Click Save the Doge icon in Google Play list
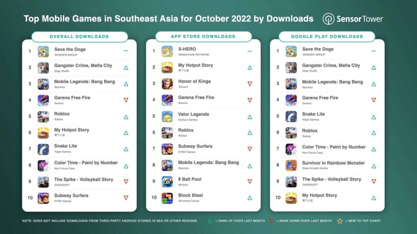 pos(291,51)
